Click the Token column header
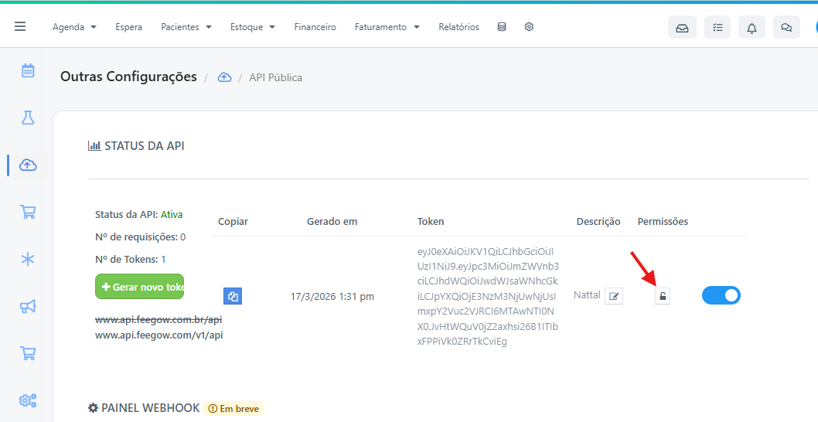818x422 pixels. [431, 221]
